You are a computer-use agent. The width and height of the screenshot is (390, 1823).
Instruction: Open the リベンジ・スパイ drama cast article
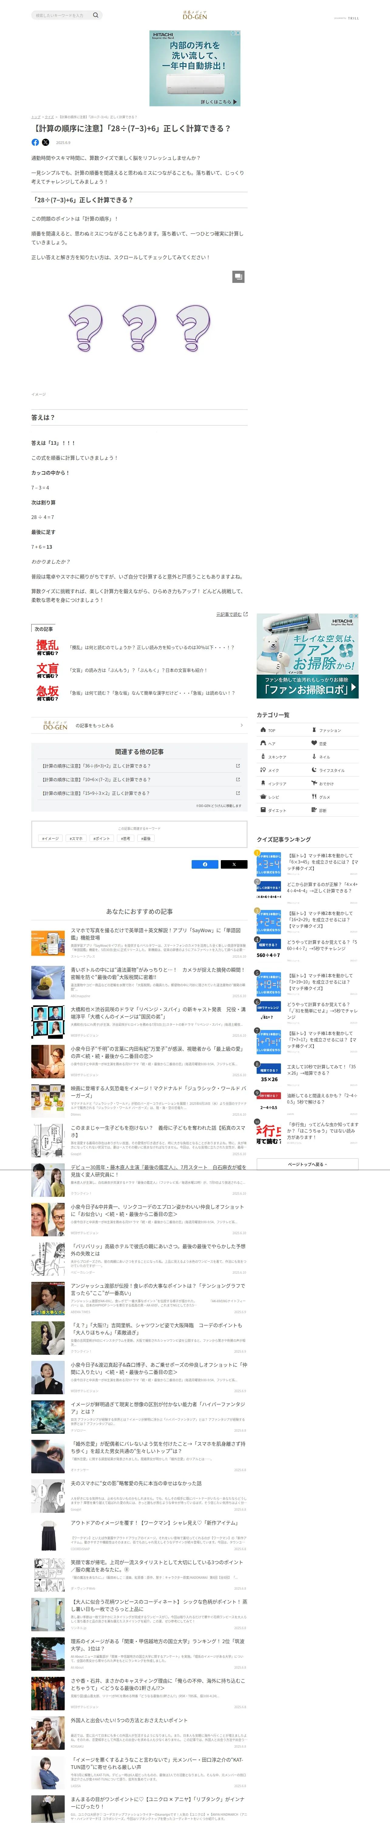tap(139, 1022)
